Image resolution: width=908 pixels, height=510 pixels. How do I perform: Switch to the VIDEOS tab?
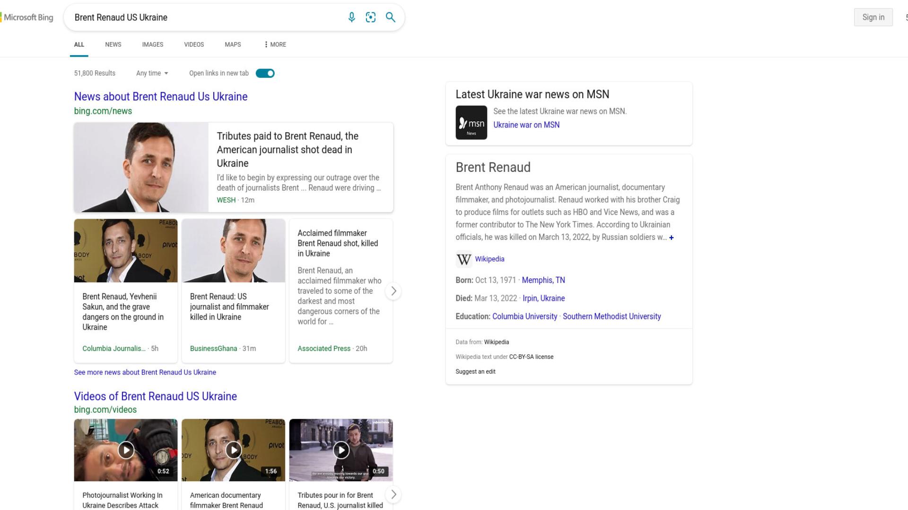pos(194,44)
